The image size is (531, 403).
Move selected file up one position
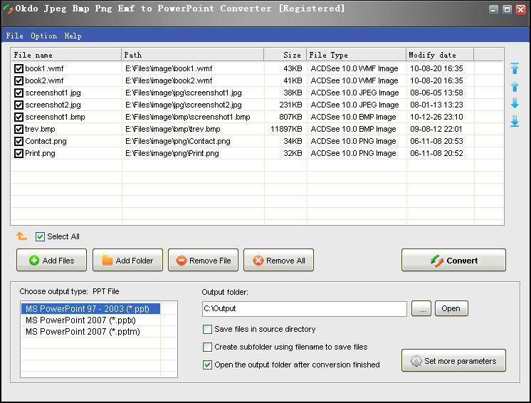[515, 86]
